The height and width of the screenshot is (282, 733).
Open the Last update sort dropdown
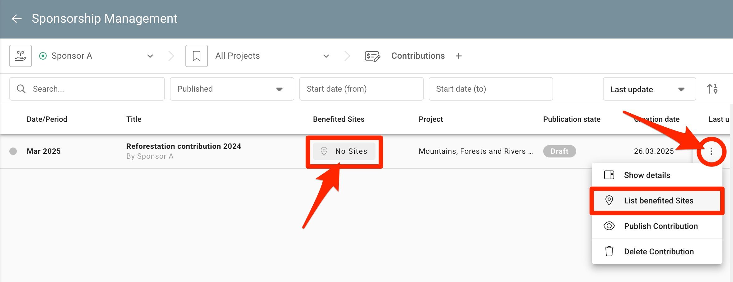649,89
